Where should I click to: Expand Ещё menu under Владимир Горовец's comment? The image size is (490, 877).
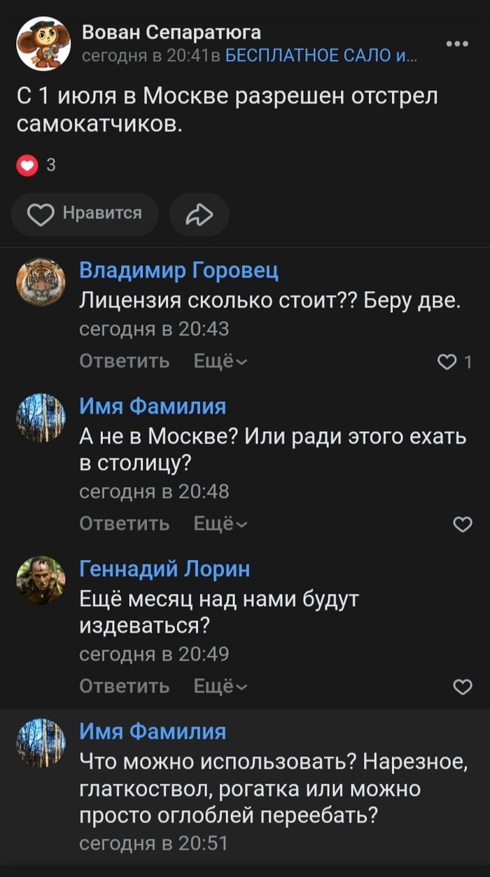(220, 361)
